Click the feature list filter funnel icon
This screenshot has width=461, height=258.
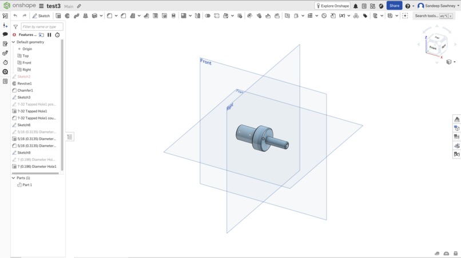(15, 27)
